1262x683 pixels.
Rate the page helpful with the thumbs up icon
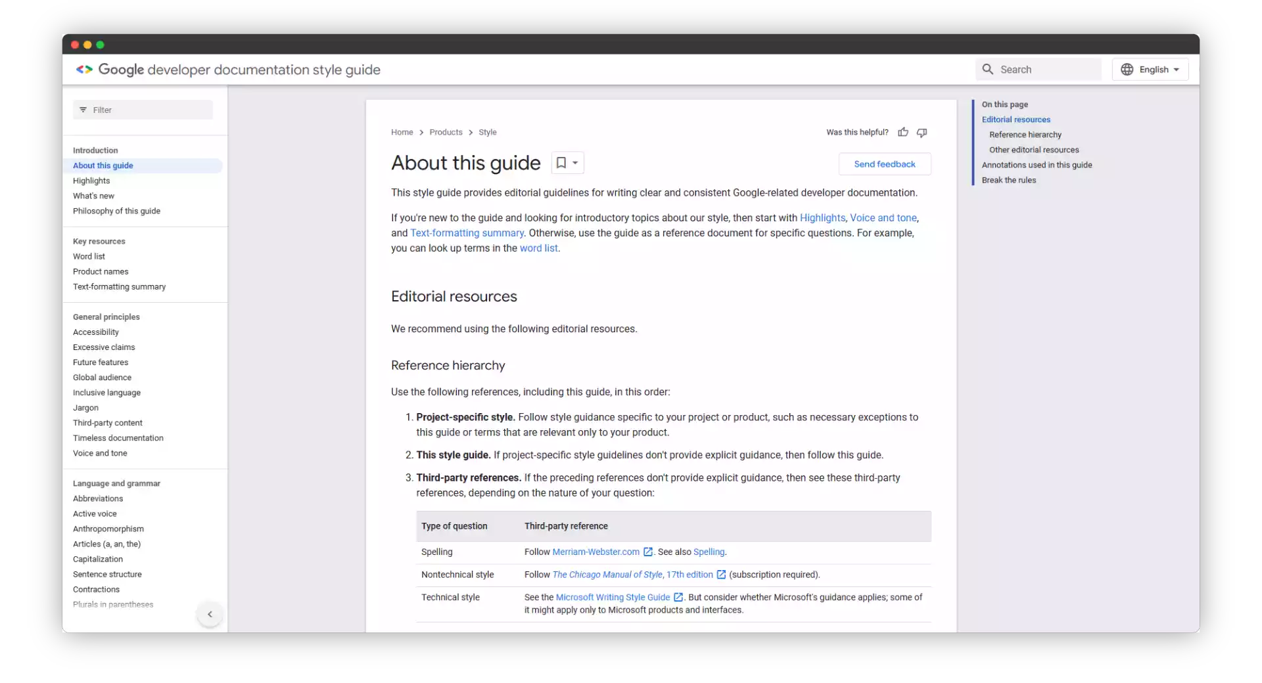(903, 132)
